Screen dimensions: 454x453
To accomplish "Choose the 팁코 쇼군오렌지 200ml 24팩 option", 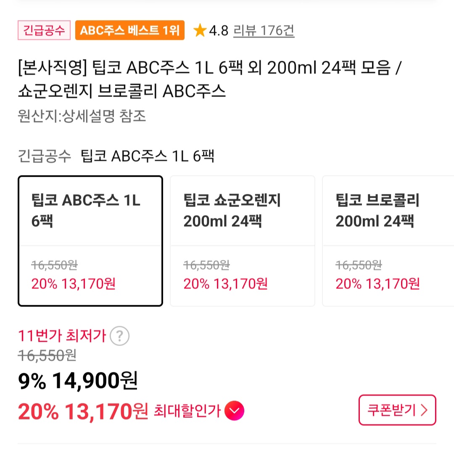I will [242, 241].
